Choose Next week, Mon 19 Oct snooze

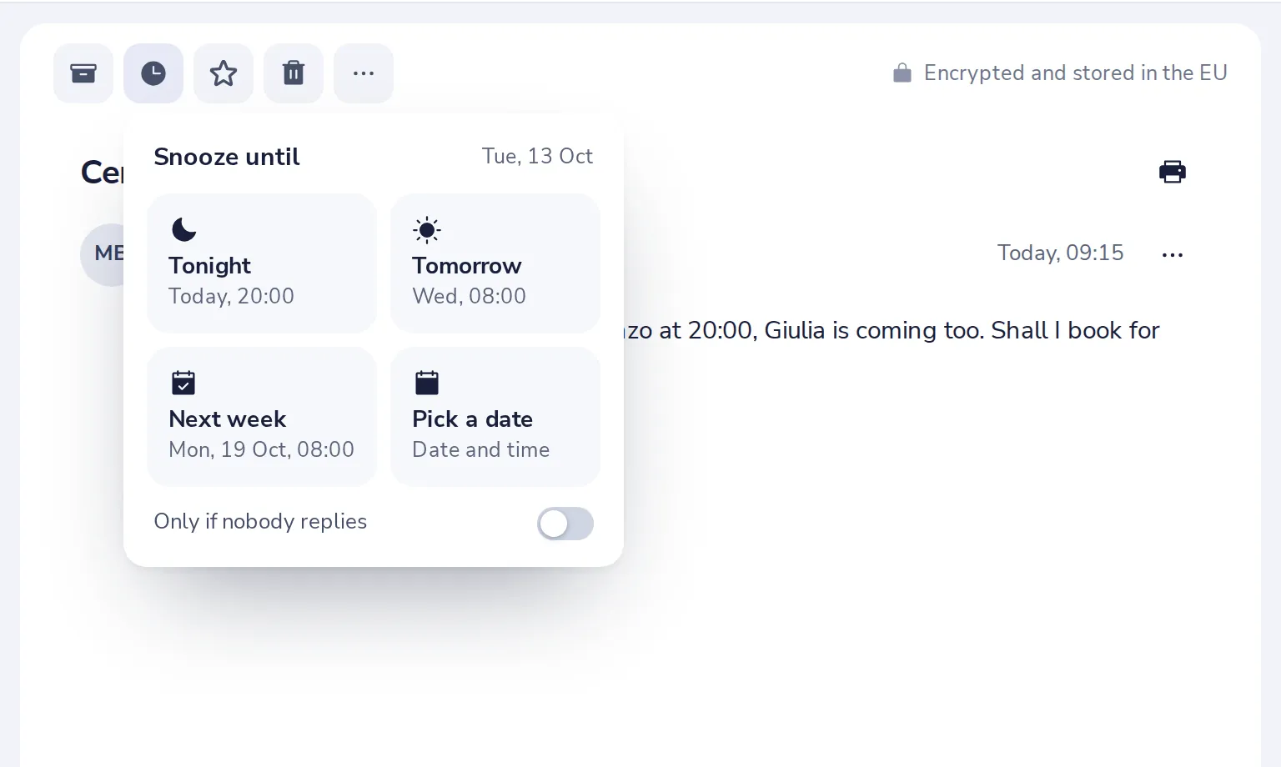click(262, 417)
